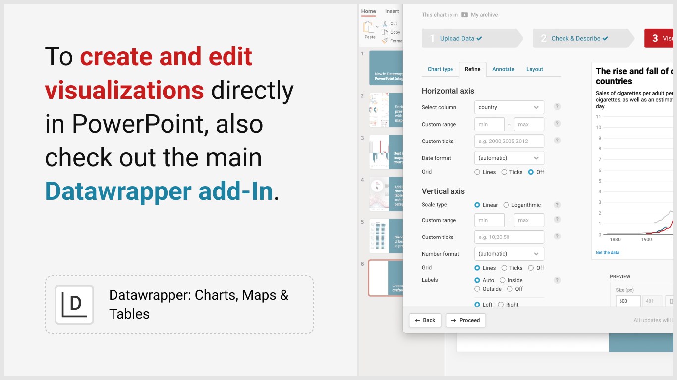The height and width of the screenshot is (380, 677).
Task: Click the Cut scissors icon
Action: 385,23
